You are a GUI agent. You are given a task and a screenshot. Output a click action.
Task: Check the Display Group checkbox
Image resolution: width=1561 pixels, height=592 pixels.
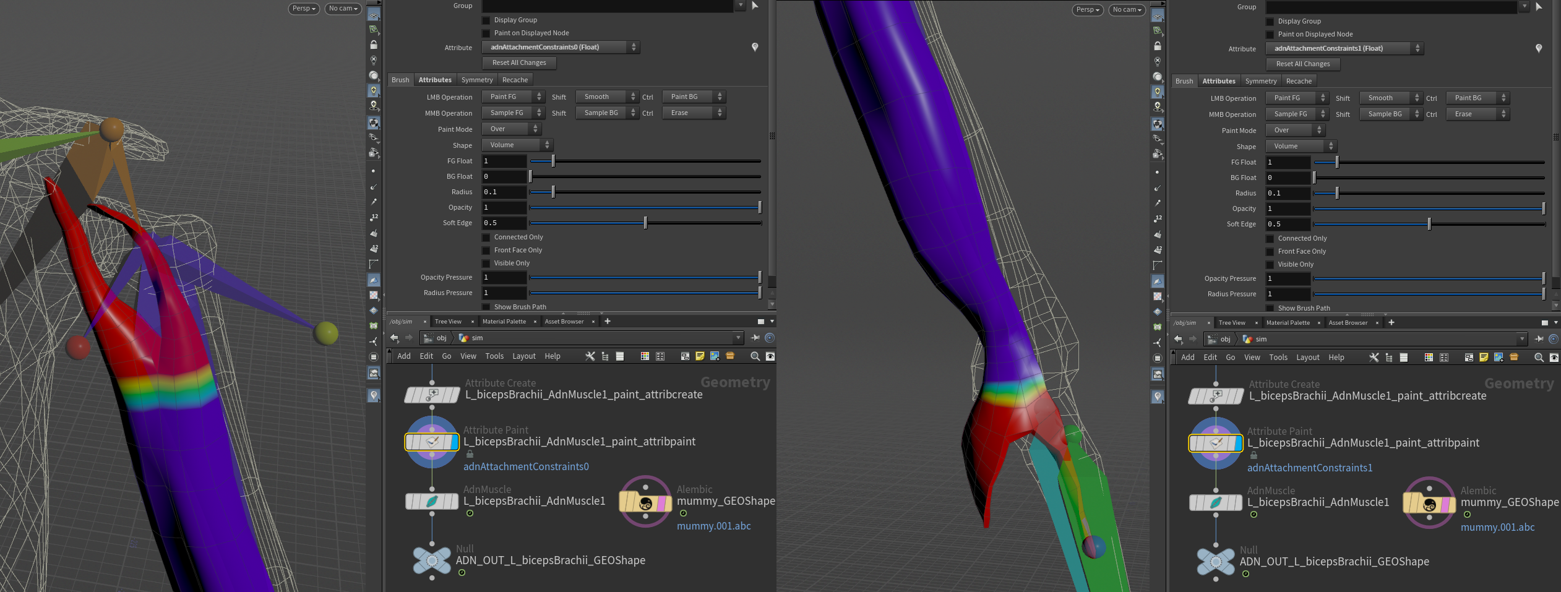pos(486,20)
